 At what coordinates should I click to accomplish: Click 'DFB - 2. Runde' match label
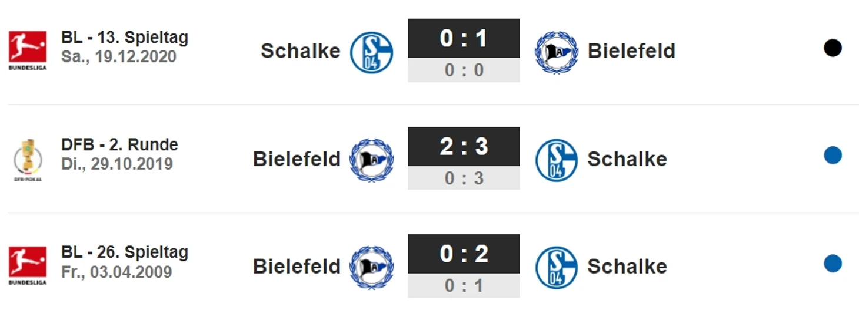119,145
